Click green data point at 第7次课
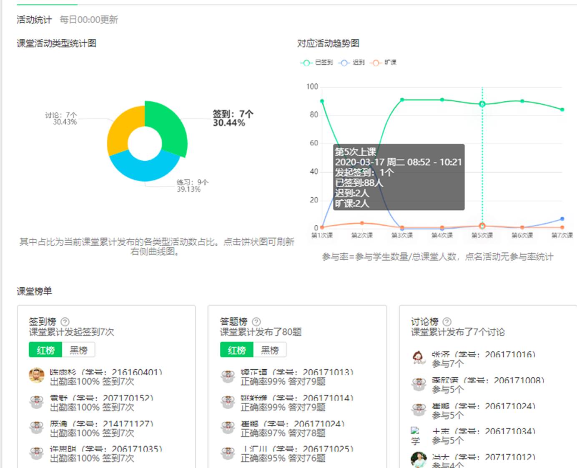The image size is (577, 468). point(562,110)
